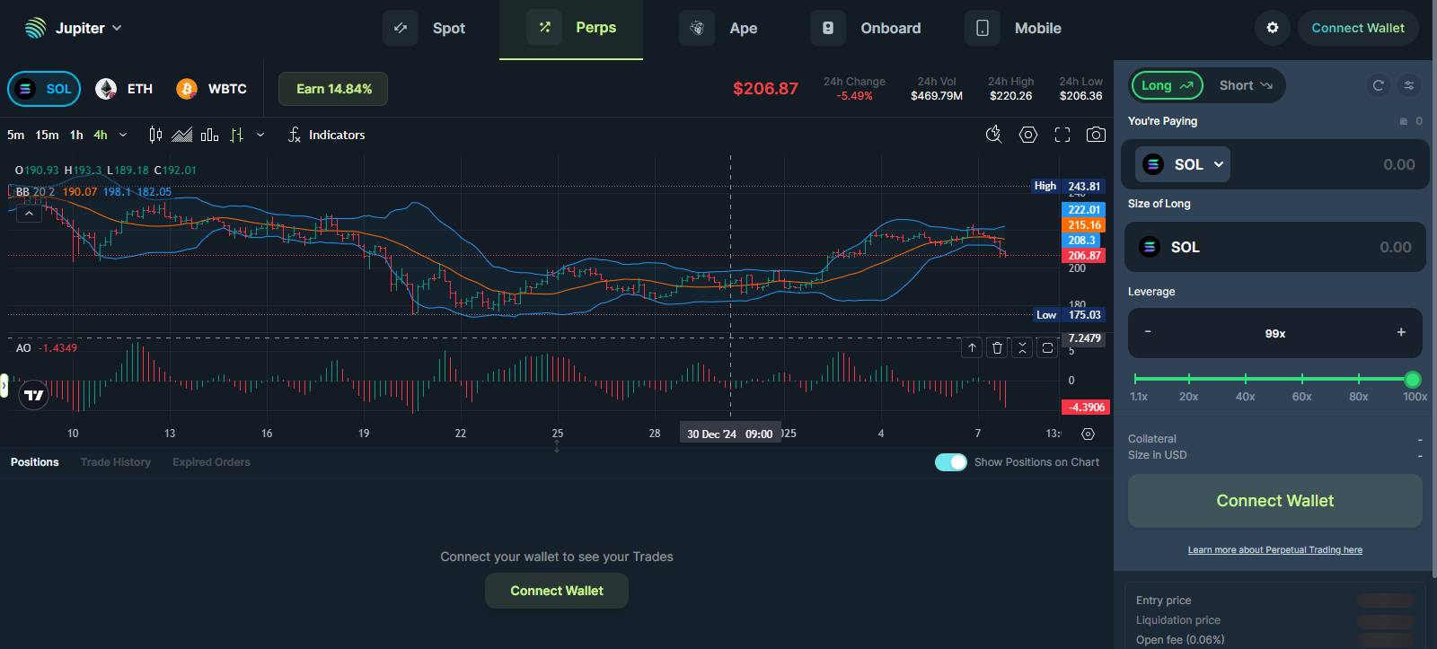The height and width of the screenshot is (649, 1437).
Task: Set chart interval to 5m
Action: pyautogui.click(x=15, y=135)
